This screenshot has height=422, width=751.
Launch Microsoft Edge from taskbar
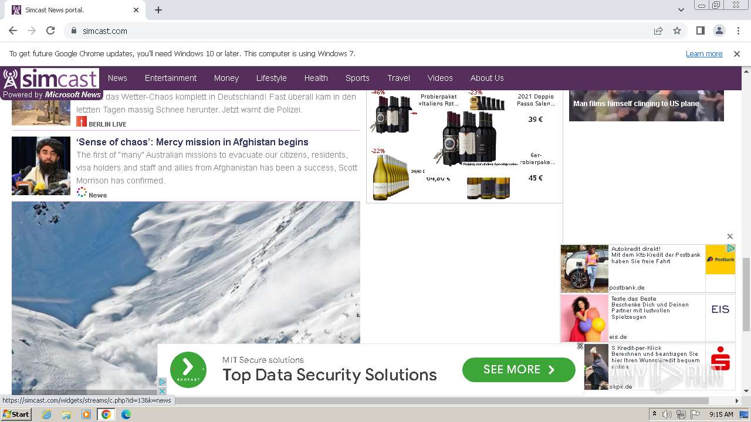pyautogui.click(x=126, y=414)
